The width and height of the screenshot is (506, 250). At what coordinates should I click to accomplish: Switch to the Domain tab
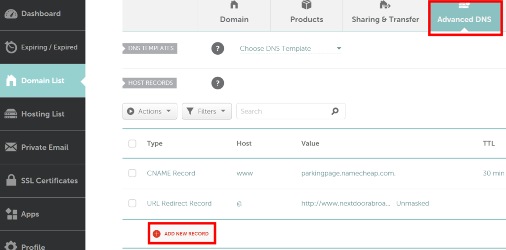(234, 15)
